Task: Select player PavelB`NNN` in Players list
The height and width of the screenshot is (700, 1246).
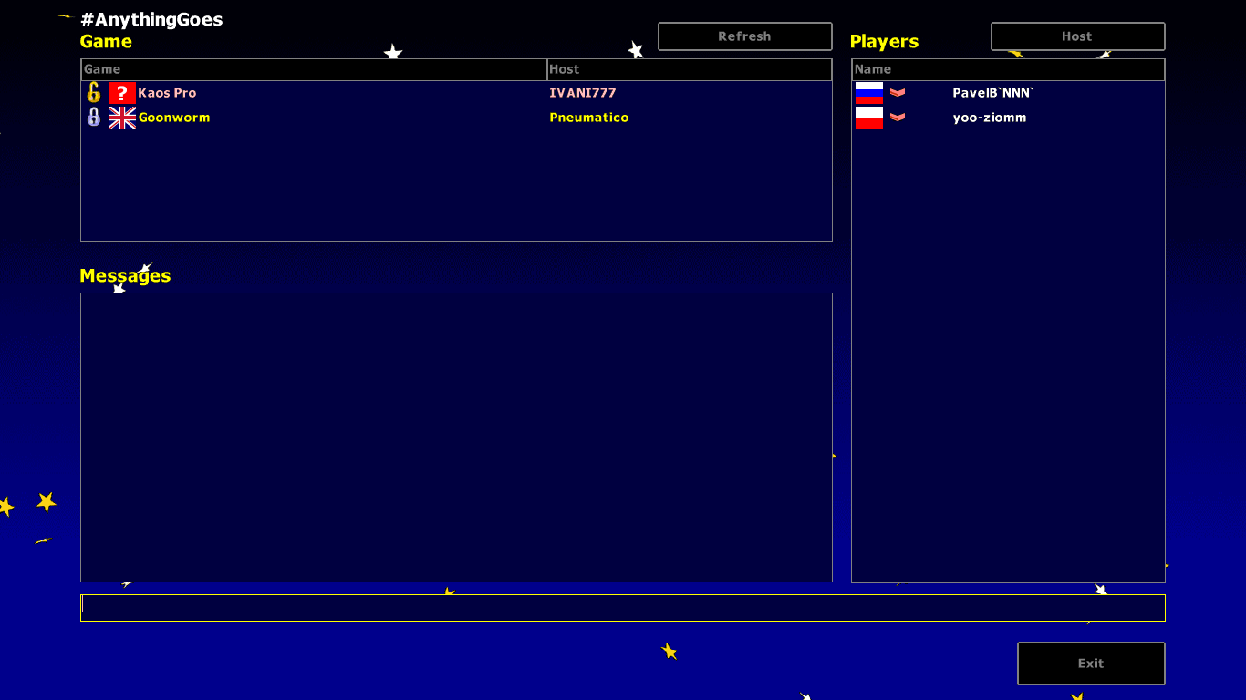Action: click(993, 93)
